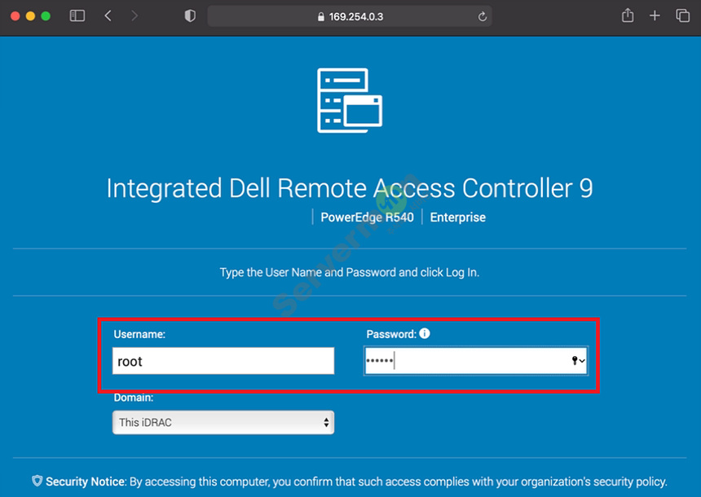
Task: Show tab overview icon
Action: tap(683, 16)
